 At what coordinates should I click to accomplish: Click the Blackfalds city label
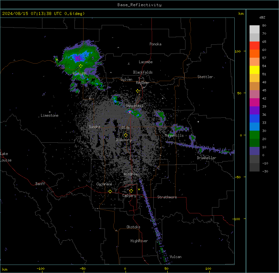click(x=143, y=72)
